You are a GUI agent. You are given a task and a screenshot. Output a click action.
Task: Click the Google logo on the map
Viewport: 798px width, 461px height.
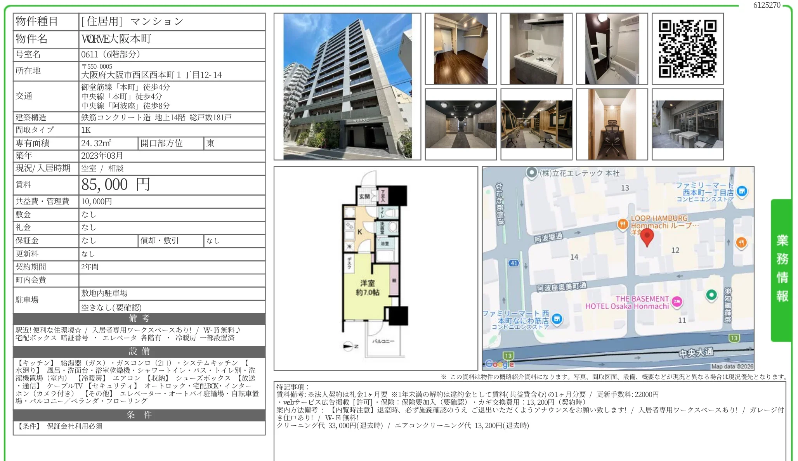(500, 364)
